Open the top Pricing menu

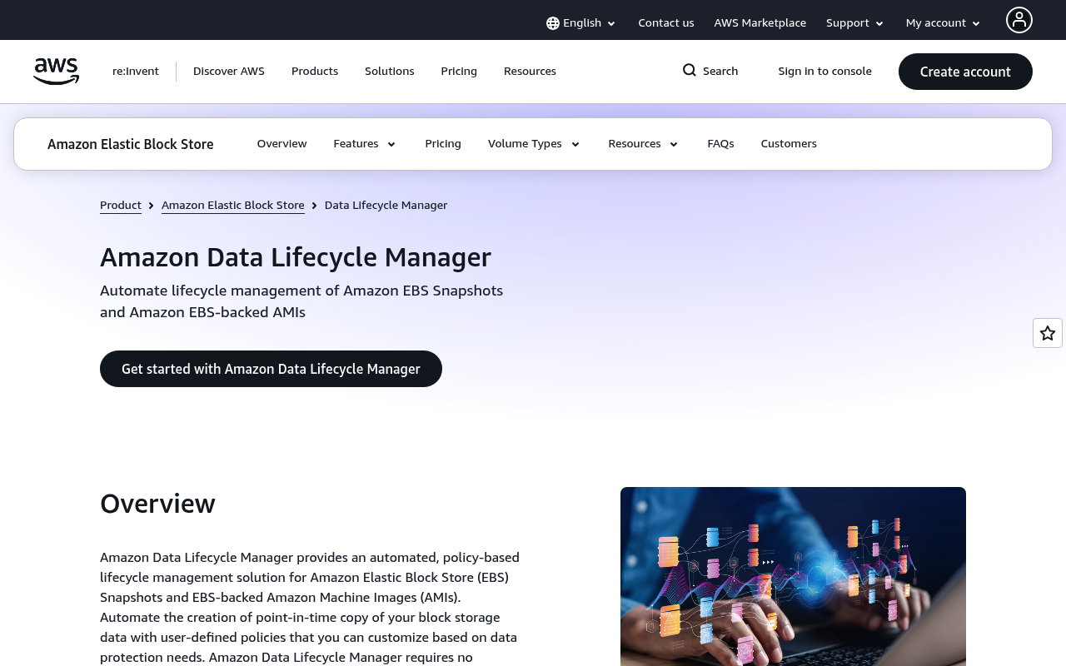(x=459, y=72)
